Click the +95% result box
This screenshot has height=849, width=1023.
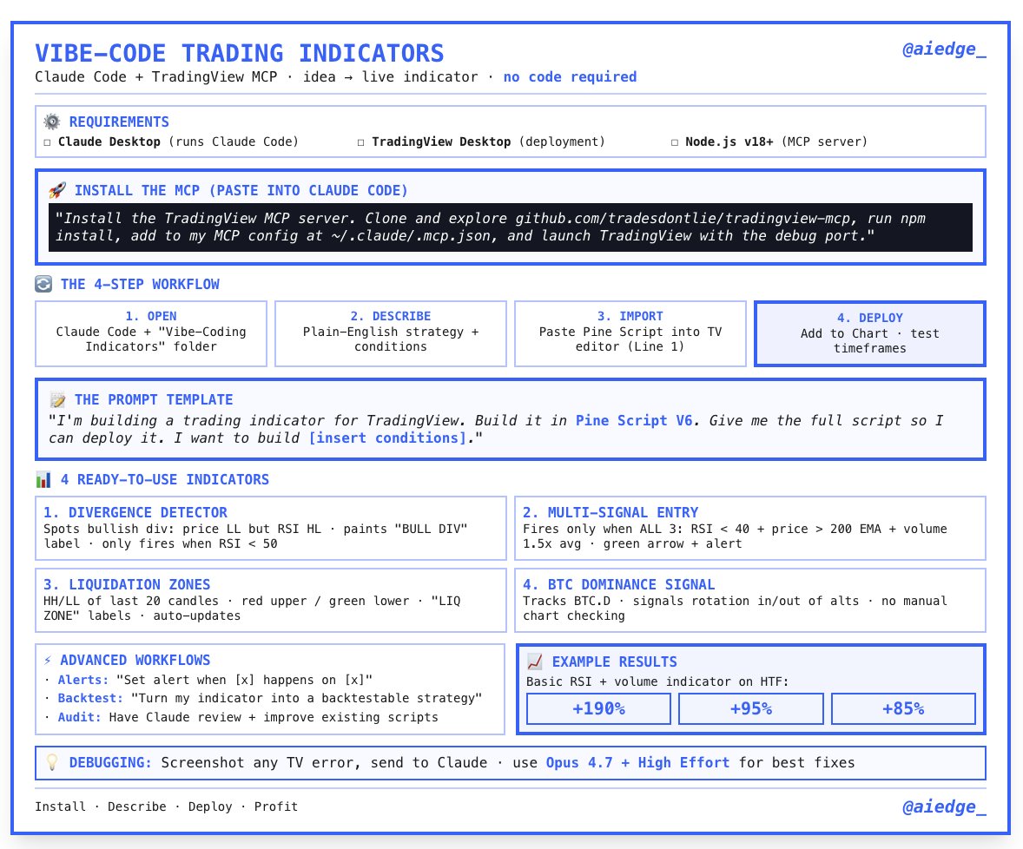(751, 709)
